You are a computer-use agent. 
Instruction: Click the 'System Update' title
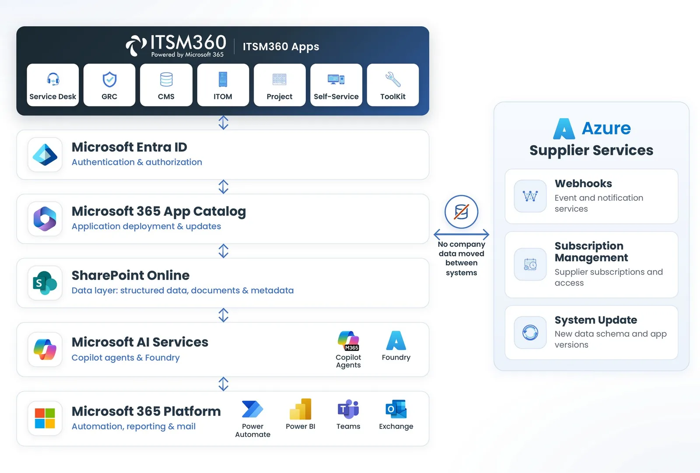click(595, 320)
